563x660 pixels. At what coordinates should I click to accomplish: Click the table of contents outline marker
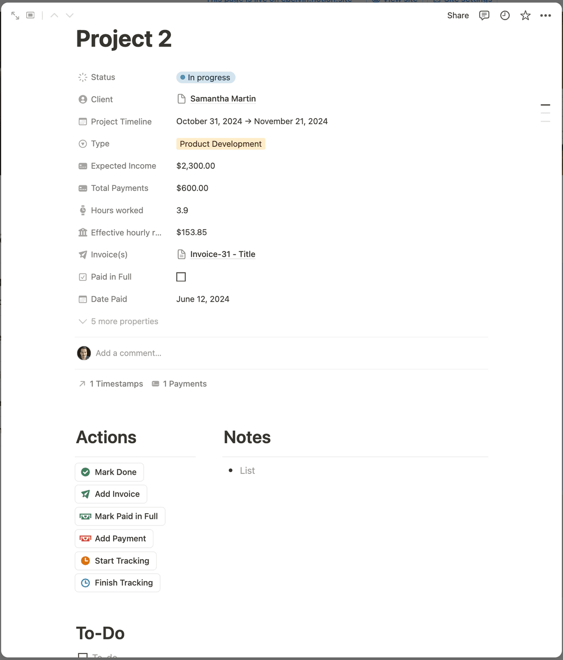coord(545,113)
